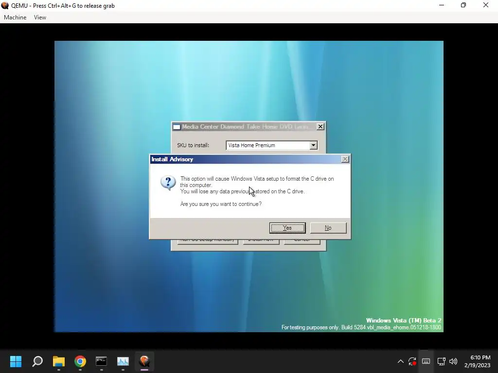The height and width of the screenshot is (373, 498).
Task: Click the question mark advisory icon
Action: (168, 183)
